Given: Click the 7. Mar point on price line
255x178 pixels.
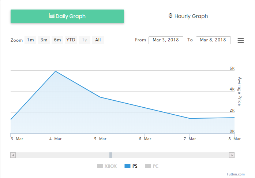Looking at the screenshot, I should 190,118.
